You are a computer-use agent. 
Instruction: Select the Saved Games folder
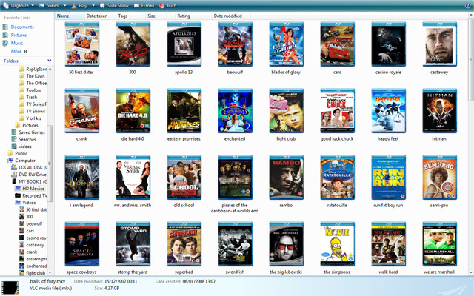[28, 132]
